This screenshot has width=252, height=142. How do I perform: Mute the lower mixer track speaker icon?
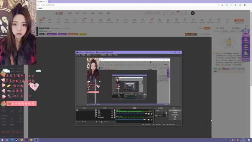(x=149, y=120)
